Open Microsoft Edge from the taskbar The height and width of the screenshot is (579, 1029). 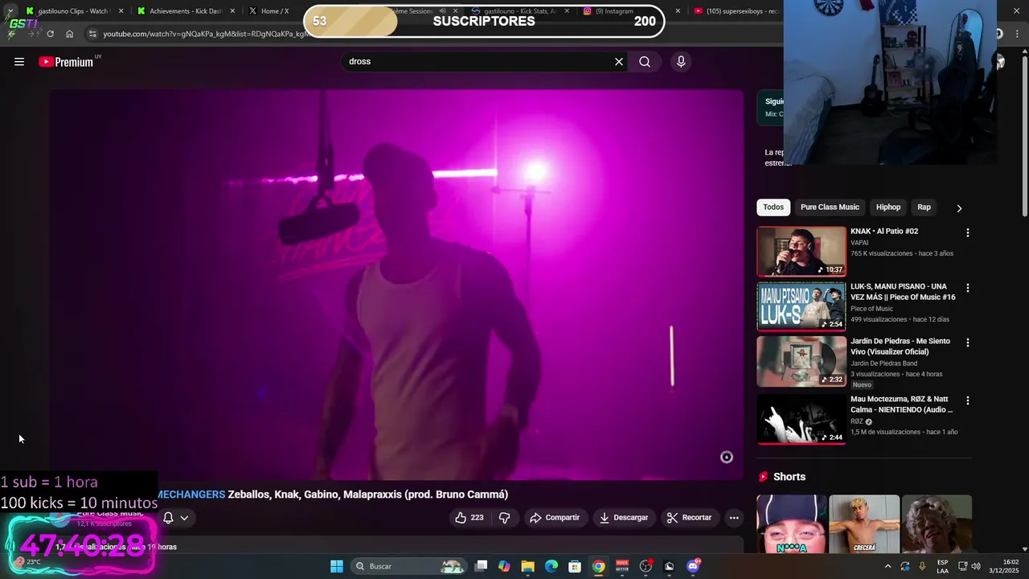[551, 566]
